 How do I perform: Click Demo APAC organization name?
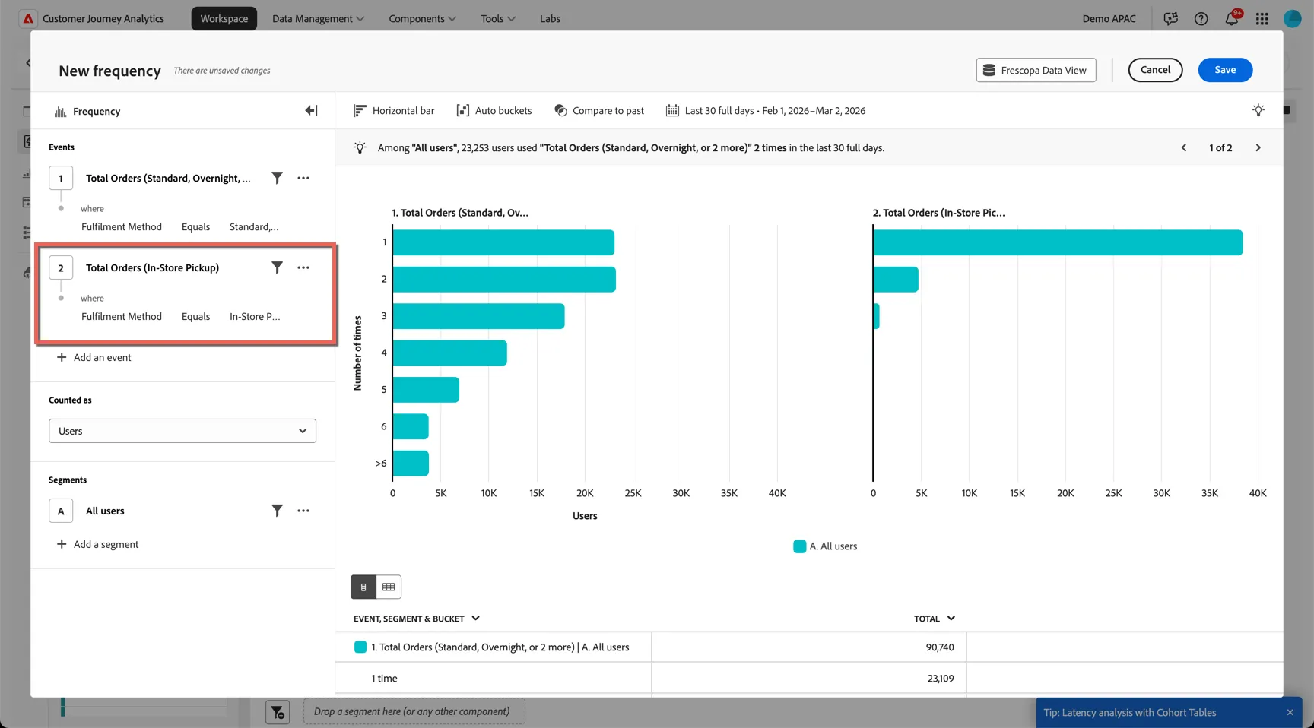pos(1109,18)
